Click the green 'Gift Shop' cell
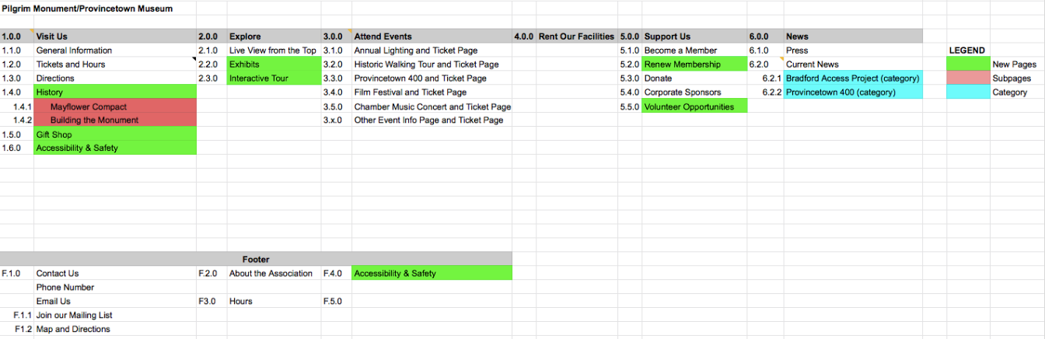Image resolution: width=1045 pixels, height=339 pixels. tap(115, 135)
